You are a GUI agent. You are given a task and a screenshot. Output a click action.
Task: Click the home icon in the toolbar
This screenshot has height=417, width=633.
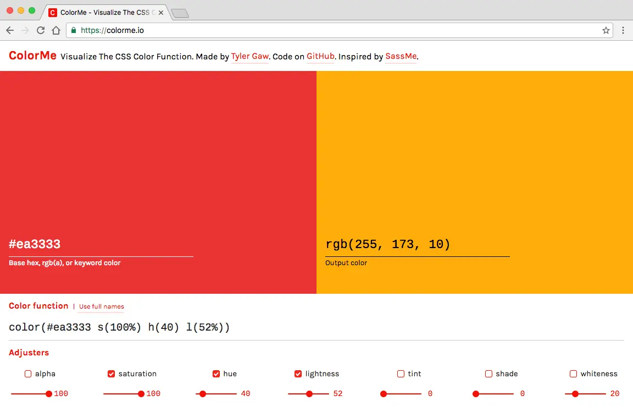(56, 30)
